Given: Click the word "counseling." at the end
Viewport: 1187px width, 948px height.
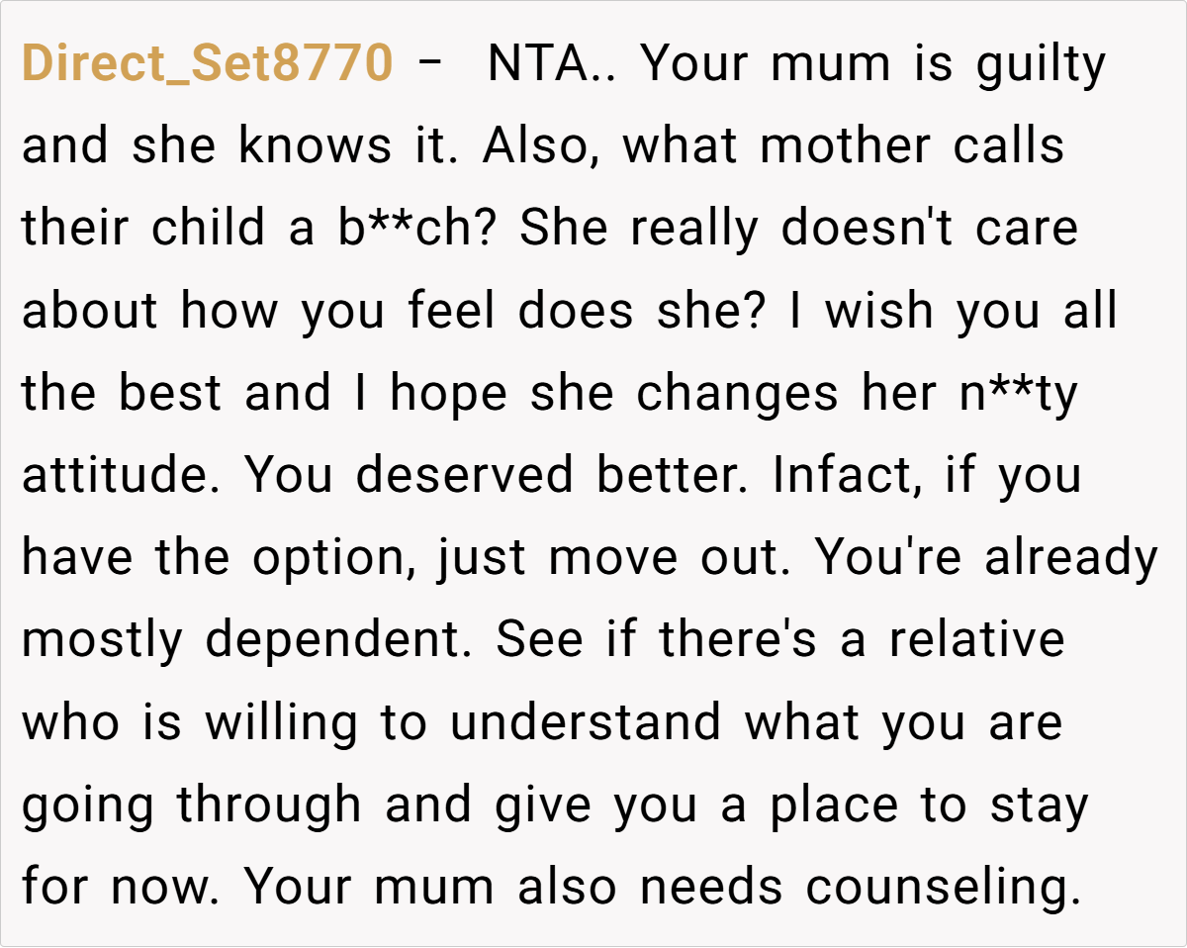Looking at the screenshot, I should coord(942,887).
